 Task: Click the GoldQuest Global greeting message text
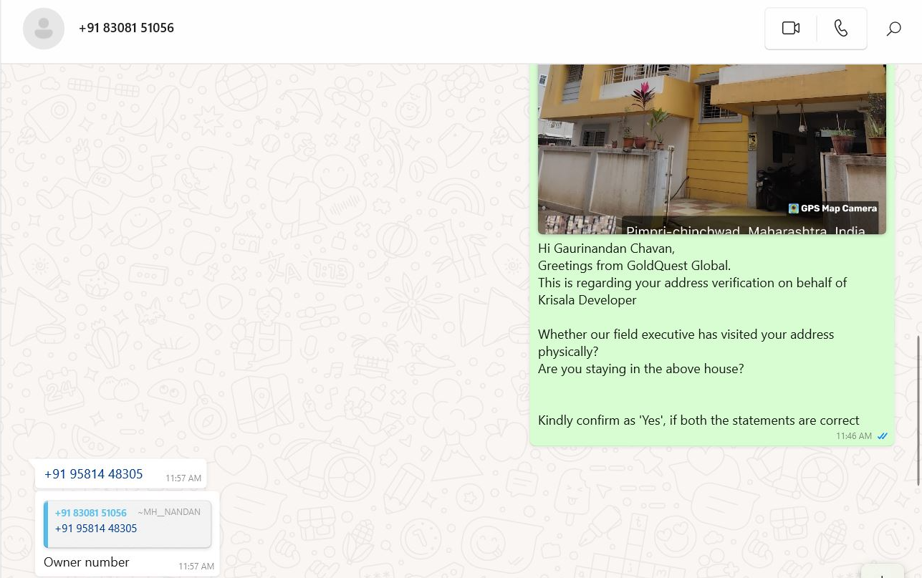click(634, 266)
